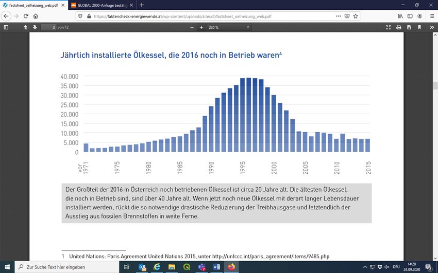Open page actions three-dot menu
Screen dimensions: 438x273
tap(338, 16)
